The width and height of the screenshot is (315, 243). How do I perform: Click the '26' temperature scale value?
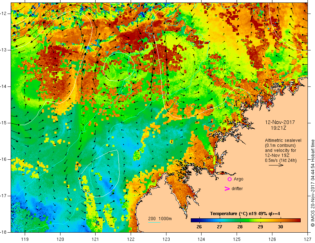click(199, 227)
